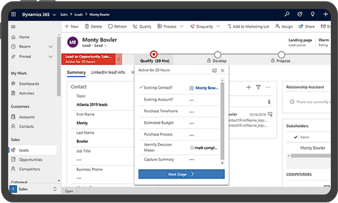Click the flyout vertical scrollbar

pos(222,121)
